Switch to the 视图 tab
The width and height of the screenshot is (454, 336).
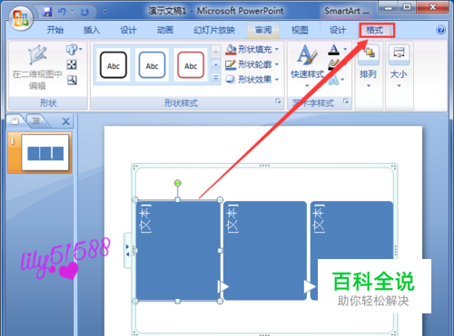coord(300,30)
